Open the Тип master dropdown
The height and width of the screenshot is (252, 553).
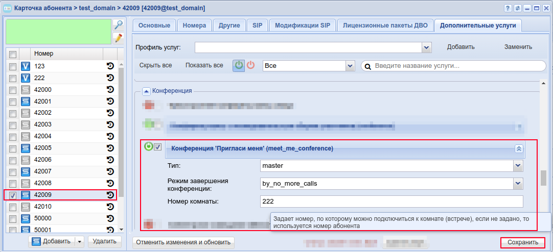tap(518, 165)
